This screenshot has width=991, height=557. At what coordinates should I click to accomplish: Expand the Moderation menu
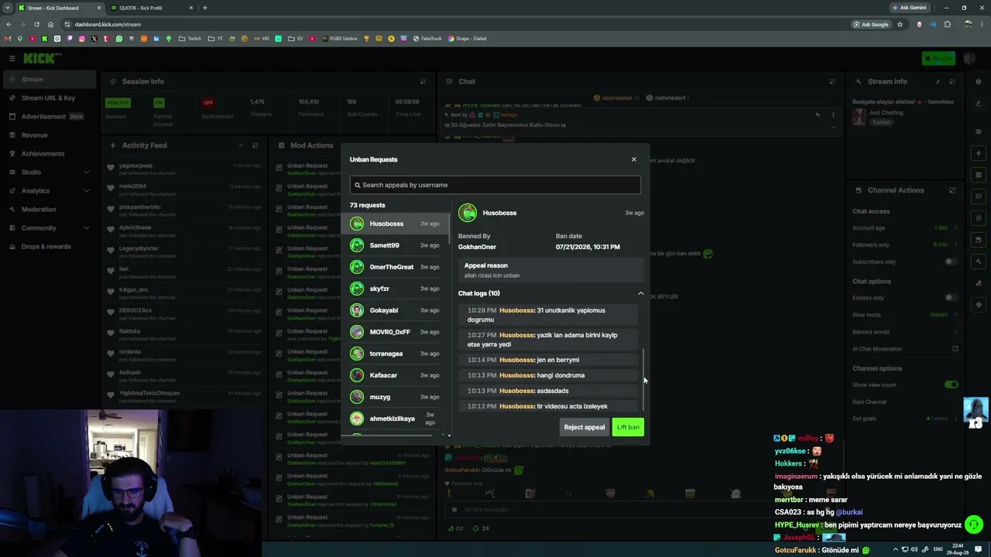[x=48, y=210]
